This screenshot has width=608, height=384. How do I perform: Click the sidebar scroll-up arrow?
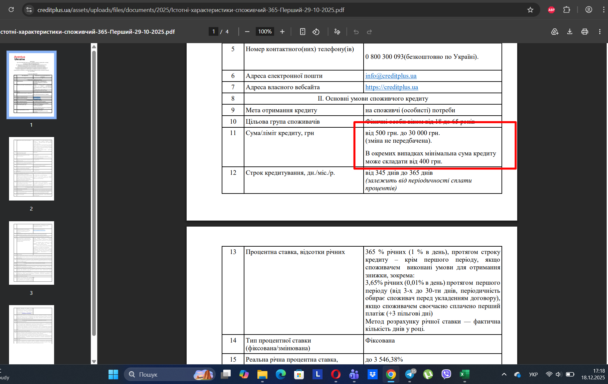pos(94,46)
